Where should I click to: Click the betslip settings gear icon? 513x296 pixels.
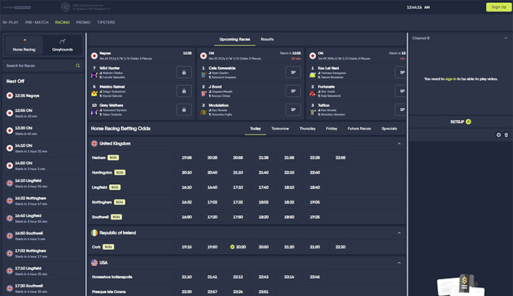(499, 135)
